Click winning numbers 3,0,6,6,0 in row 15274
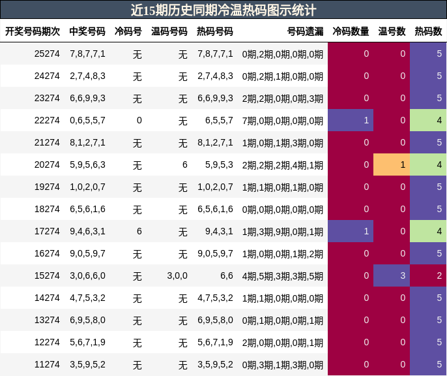Viewport: 447px width, 376px height. pos(87,275)
